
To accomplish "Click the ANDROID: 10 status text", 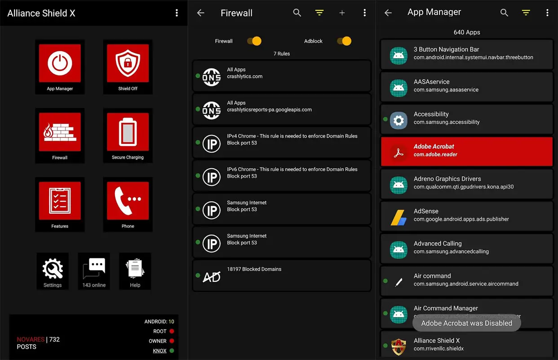I will [159, 321].
